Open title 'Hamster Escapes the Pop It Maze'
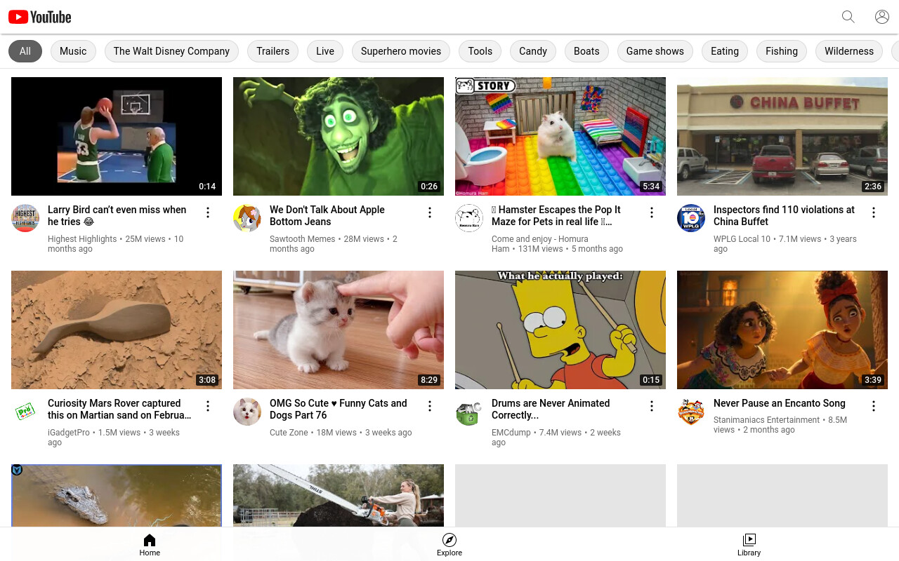 point(556,215)
